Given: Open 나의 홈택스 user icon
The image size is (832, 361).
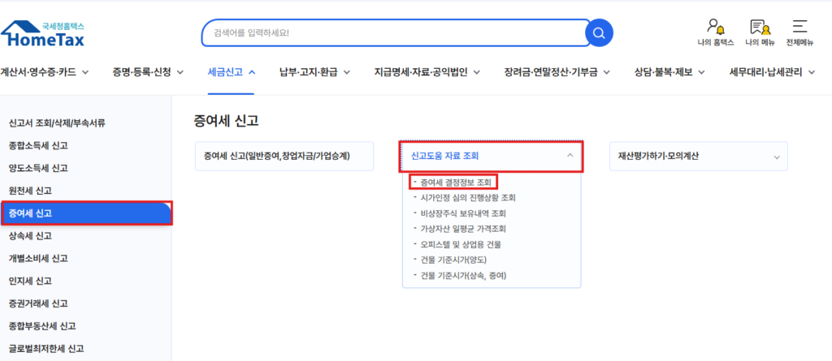Looking at the screenshot, I should [715, 33].
